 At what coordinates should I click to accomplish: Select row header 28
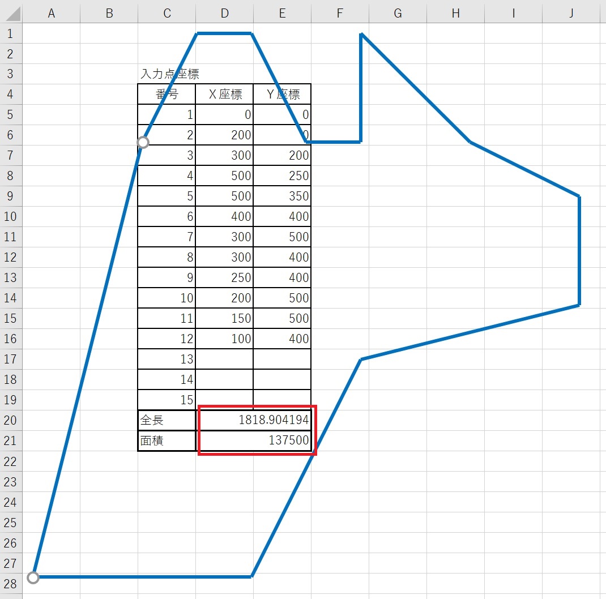[x=11, y=583]
